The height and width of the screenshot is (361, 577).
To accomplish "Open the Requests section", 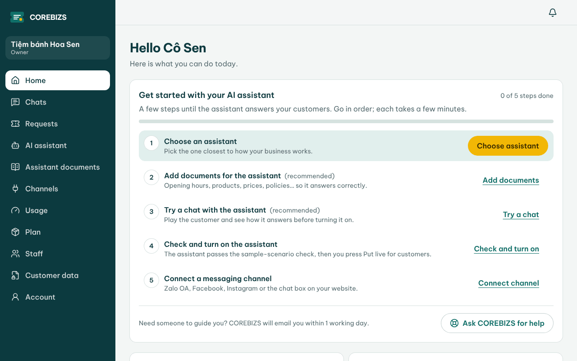I will click(58, 124).
